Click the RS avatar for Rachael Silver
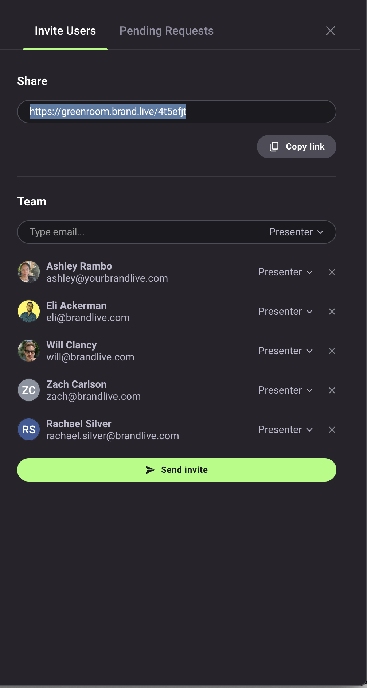 pyautogui.click(x=29, y=429)
